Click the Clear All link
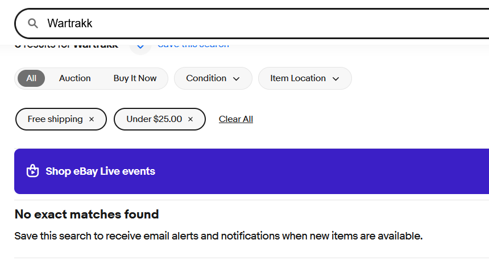This screenshot has width=489, height=265. point(236,119)
